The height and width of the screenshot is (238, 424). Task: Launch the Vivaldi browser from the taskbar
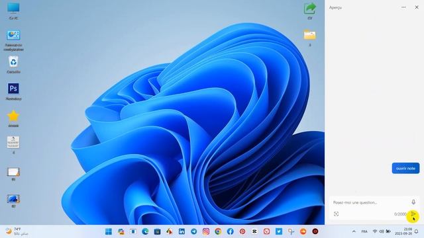pos(266,231)
